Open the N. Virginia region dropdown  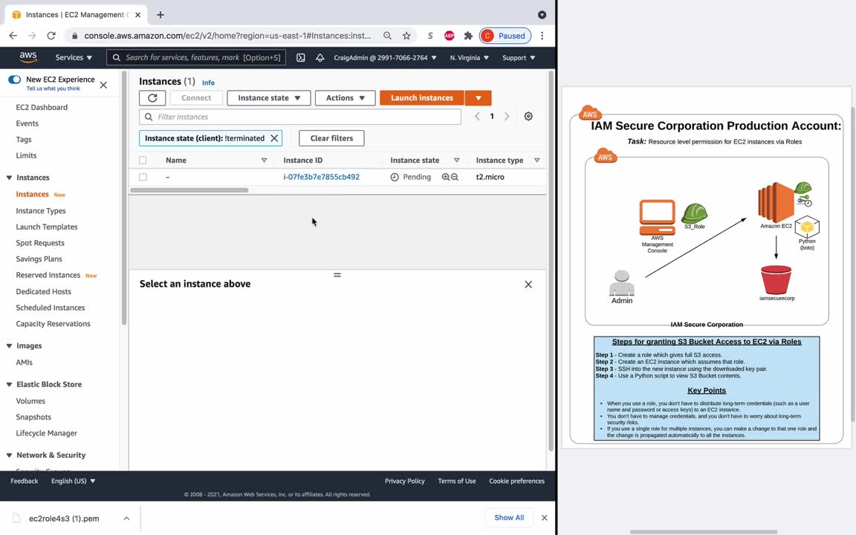tap(469, 57)
